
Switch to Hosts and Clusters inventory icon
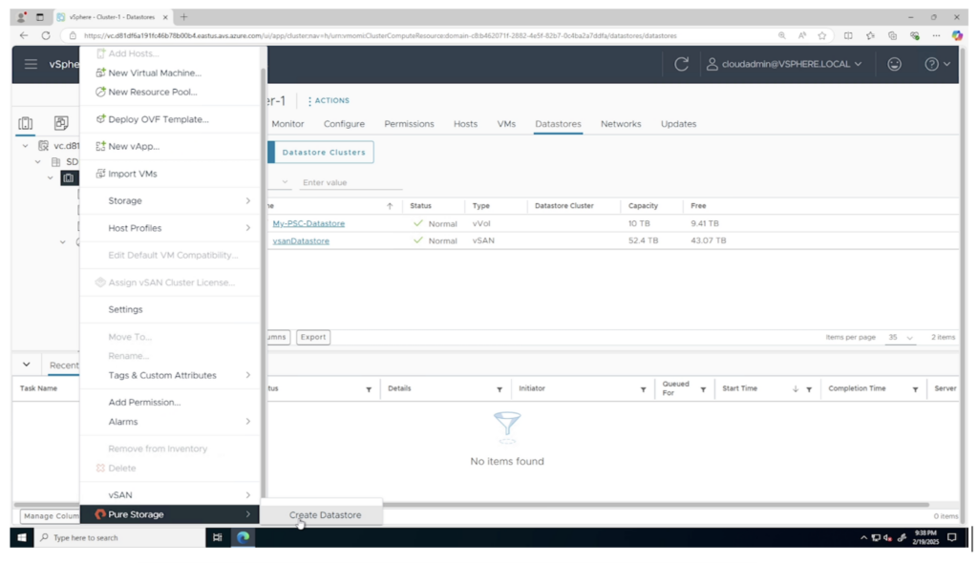[x=26, y=123]
